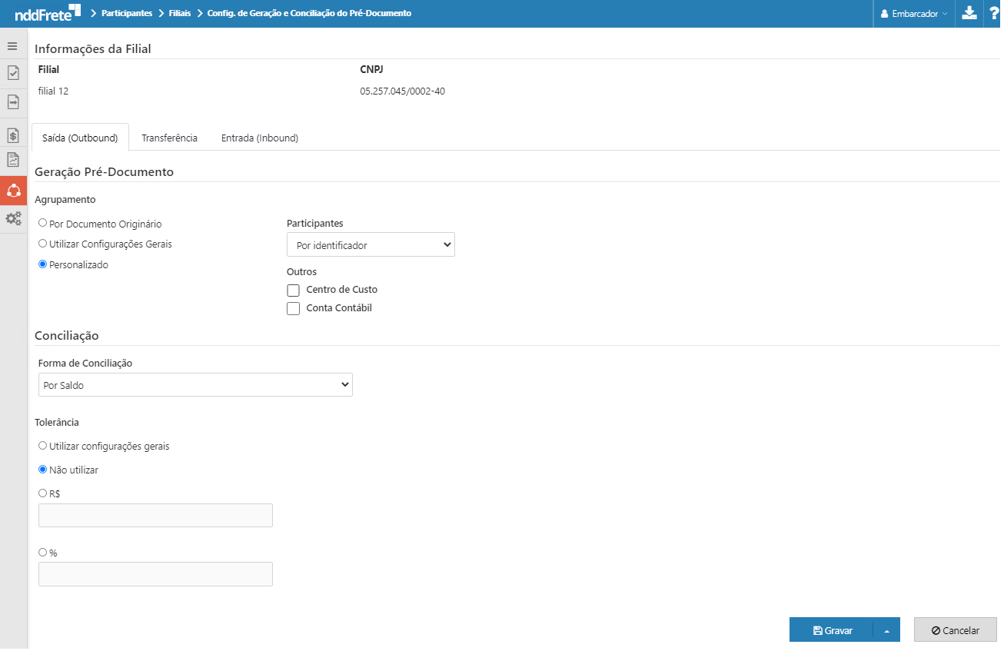Screen dimensions: 1004x651
Task: Open the hamburger menu in sidebar
Action: 12,46
